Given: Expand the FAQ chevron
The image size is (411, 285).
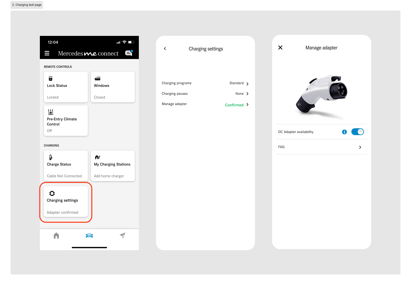Looking at the screenshot, I should (360, 147).
